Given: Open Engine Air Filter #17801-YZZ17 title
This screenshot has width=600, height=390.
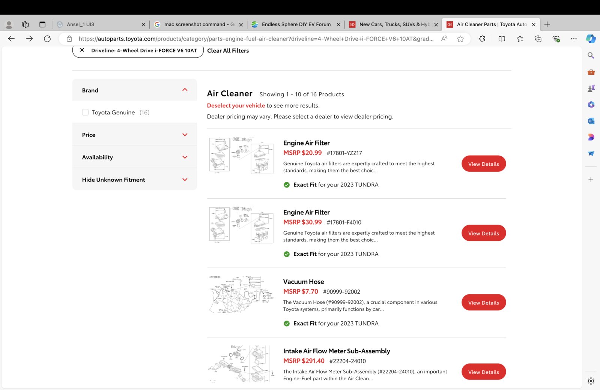Looking at the screenshot, I should [306, 143].
